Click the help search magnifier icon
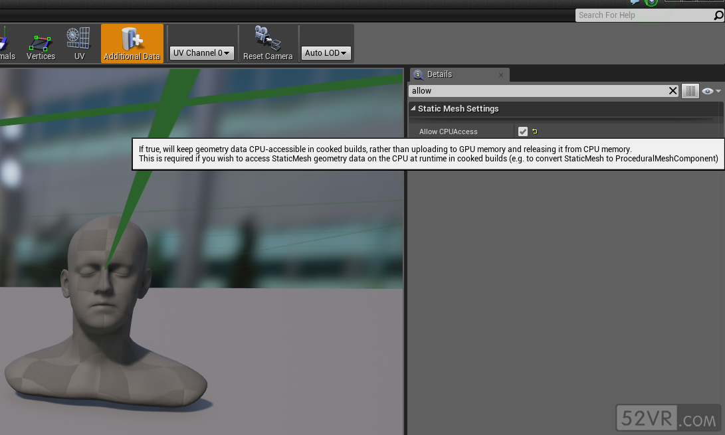 click(718, 15)
